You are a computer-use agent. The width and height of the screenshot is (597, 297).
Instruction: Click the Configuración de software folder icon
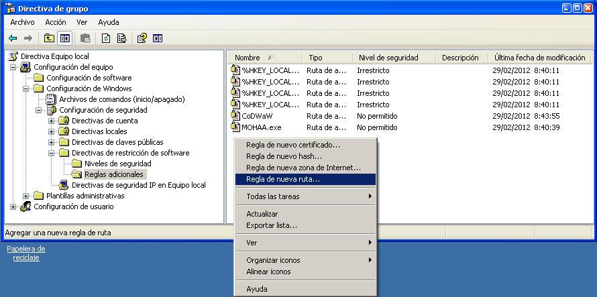(x=38, y=78)
